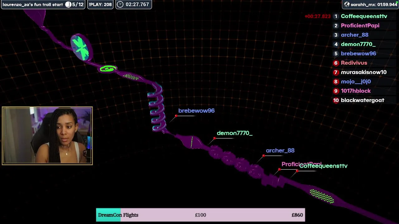This screenshot has height=224, width=399.
Task: Click the demon7770_ marble label on the track
Action: click(x=234, y=133)
